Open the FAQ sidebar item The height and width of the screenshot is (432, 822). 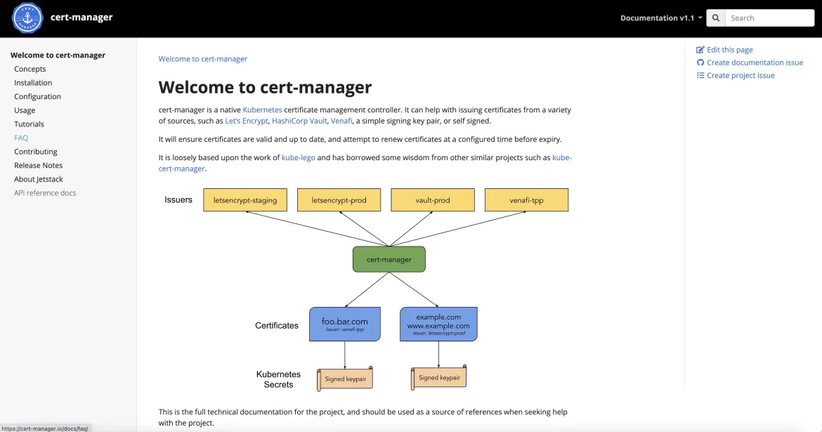tap(21, 138)
